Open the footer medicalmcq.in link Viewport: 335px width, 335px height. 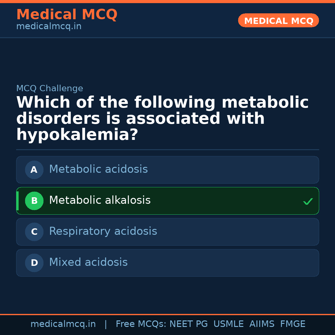[x=63, y=324]
